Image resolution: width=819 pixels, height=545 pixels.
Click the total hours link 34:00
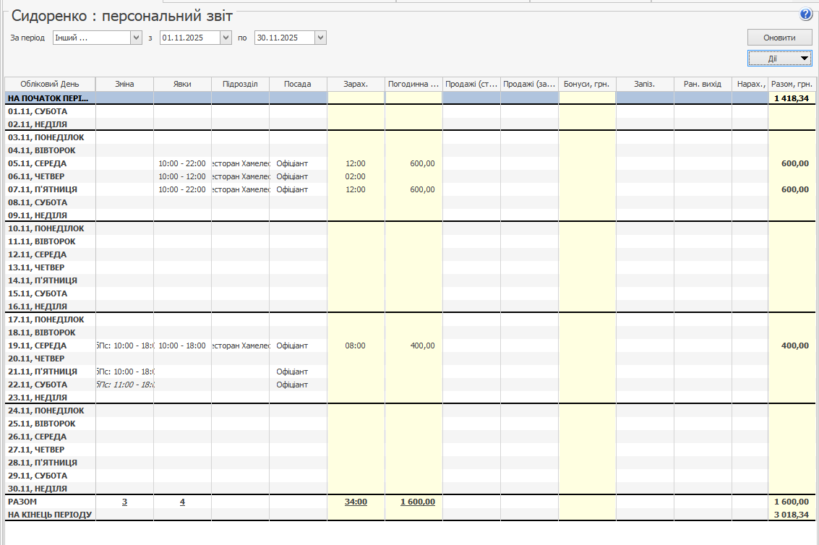pos(356,502)
